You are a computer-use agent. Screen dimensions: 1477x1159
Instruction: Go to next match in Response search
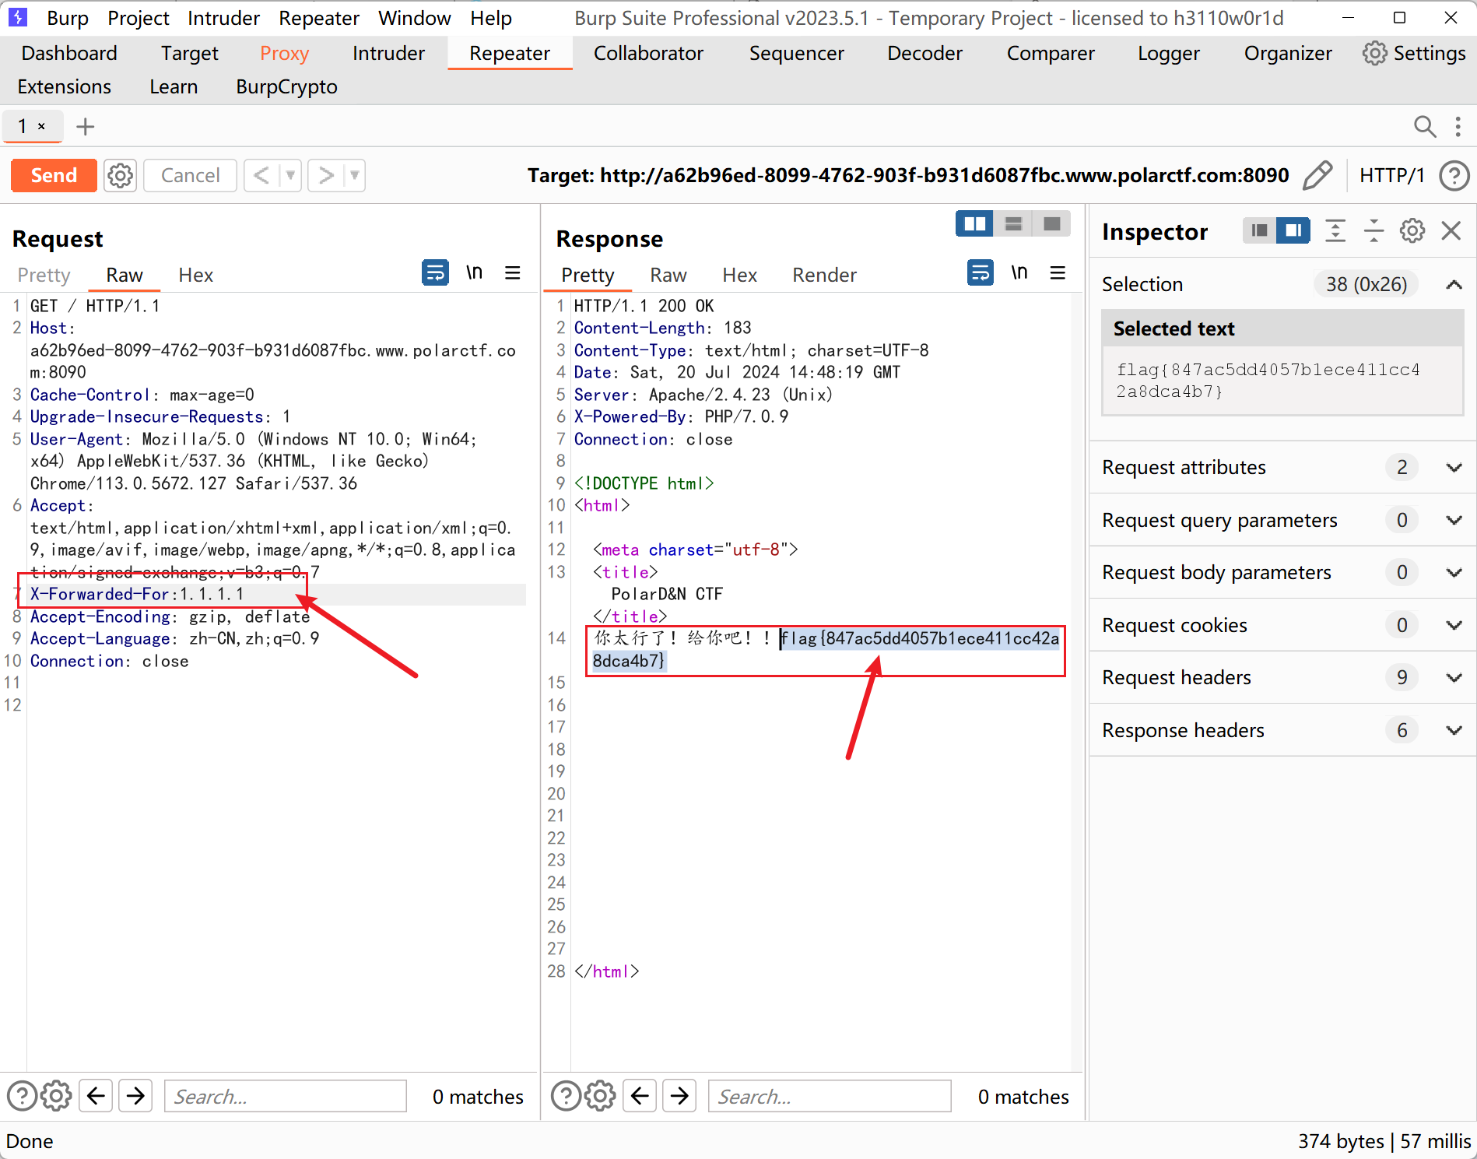point(680,1096)
